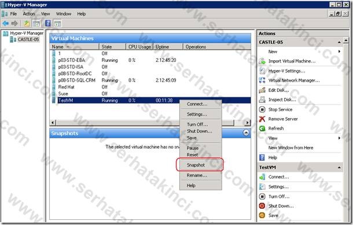Click the Forward arrow toolbar icon
This screenshot has height=225, width=353.
coord(14,23)
